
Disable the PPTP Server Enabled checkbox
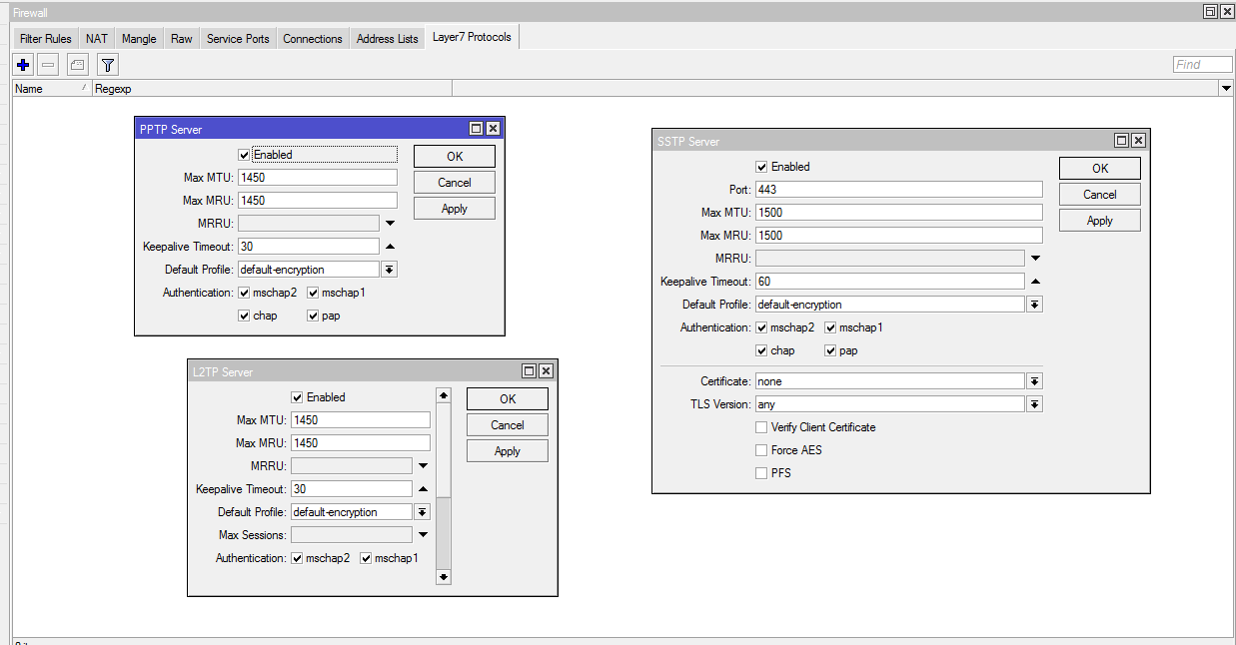pos(244,155)
